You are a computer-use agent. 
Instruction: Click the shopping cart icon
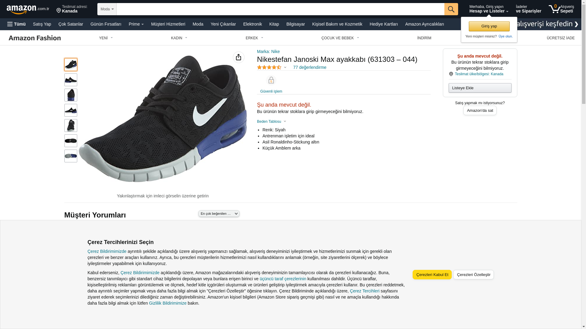[554, 9]
